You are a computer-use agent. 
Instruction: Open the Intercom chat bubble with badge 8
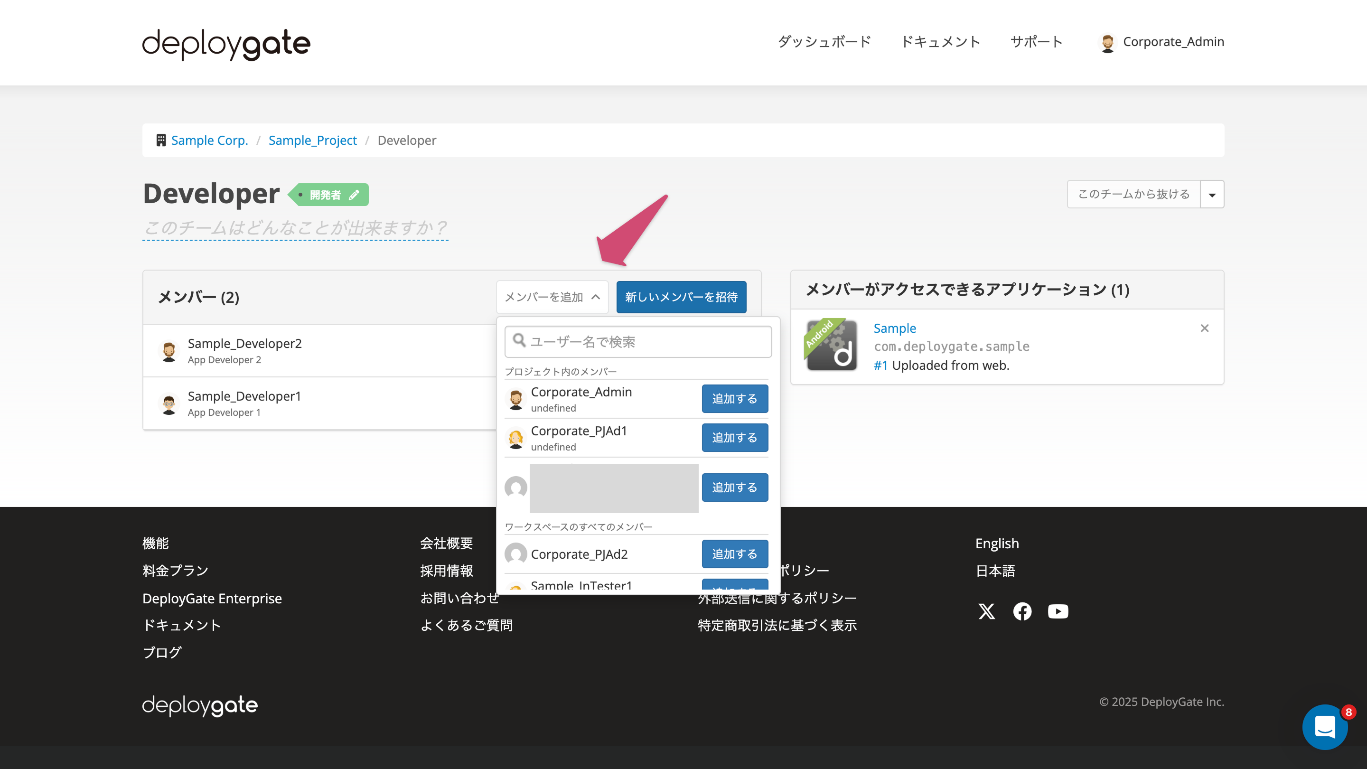coord(1325,727)
